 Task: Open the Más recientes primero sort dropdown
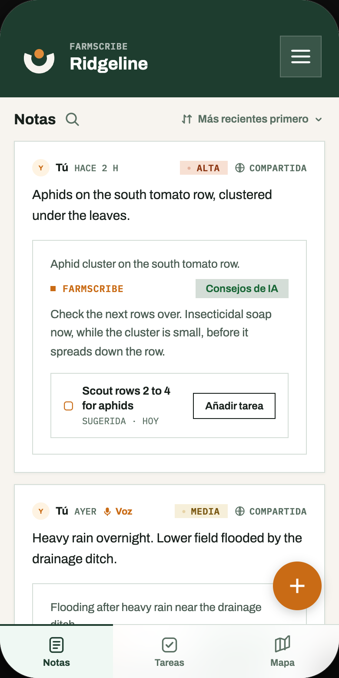(252, 119)
